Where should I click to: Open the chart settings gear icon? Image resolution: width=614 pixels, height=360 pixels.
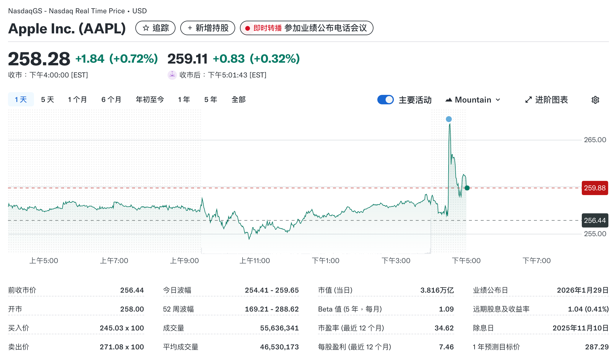click(595, 100)
